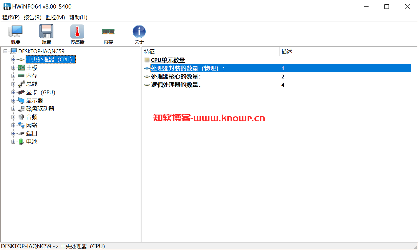Select the 磁盘驱动器 label in tree
Viewport: 418px width, 250px height.
(40, 109)
